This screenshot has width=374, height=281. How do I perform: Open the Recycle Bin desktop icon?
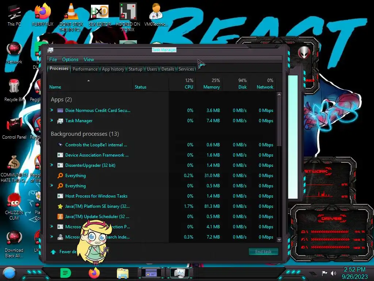[14, 90]
